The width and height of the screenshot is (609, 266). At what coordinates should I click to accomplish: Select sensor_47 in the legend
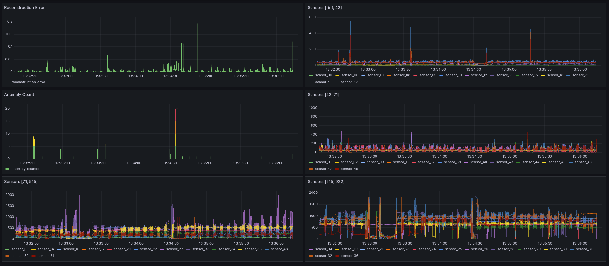(324, 169)
